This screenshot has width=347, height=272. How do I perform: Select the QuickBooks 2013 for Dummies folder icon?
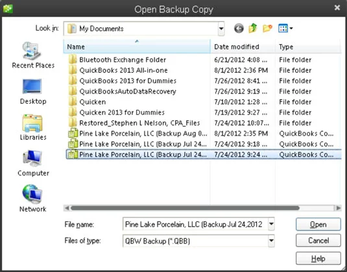73,80
